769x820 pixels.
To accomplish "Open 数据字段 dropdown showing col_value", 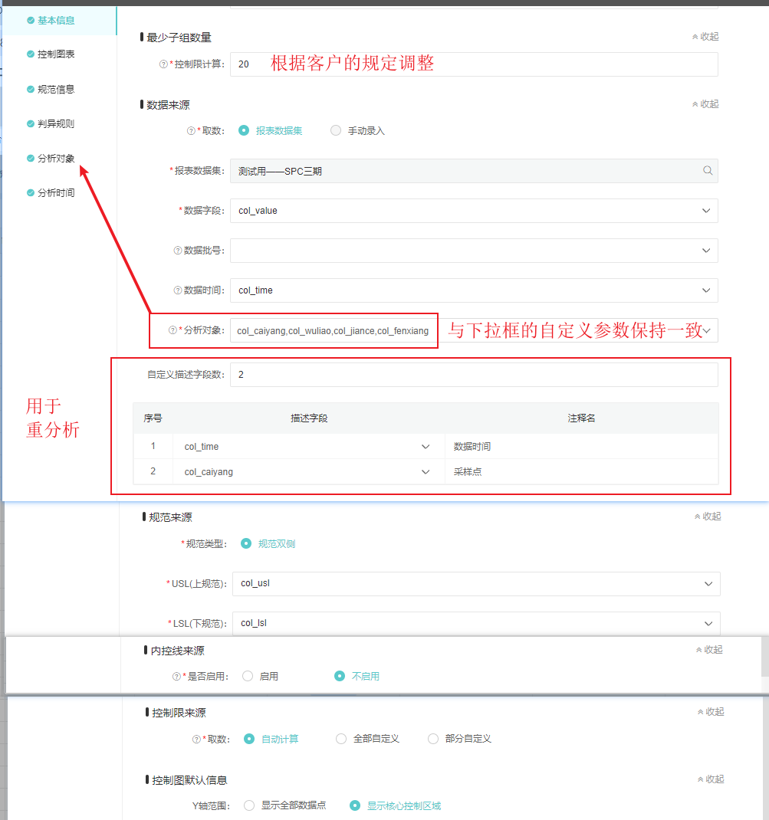I will point(474,211).
